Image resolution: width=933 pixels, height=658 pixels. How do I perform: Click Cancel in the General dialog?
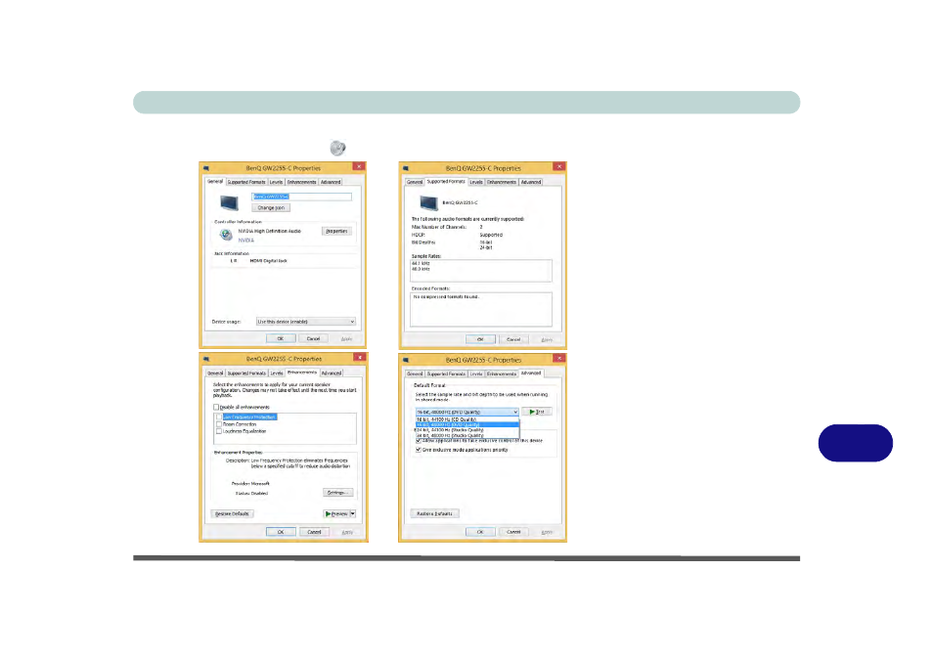click(x=313, y=338)
